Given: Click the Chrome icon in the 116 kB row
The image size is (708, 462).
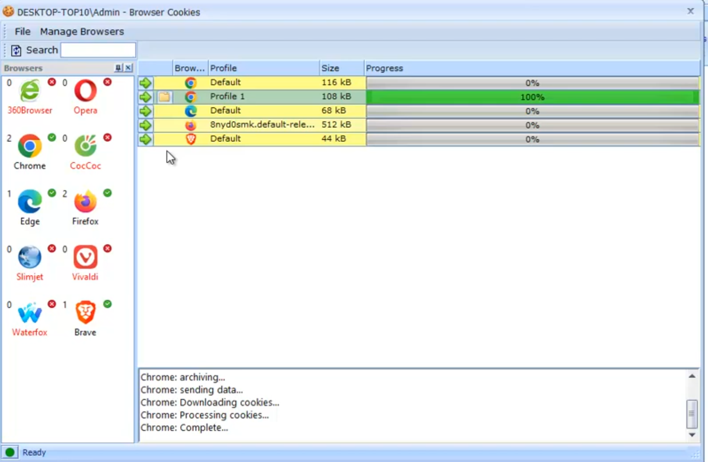Looking at the screenshot, I should pyautogui.click(x=190, y=83).
